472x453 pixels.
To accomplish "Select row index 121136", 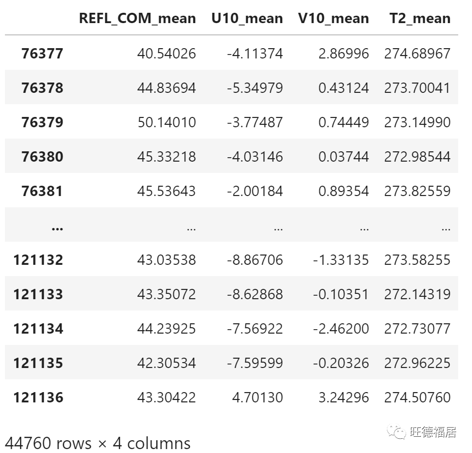I will coord(38,397).
